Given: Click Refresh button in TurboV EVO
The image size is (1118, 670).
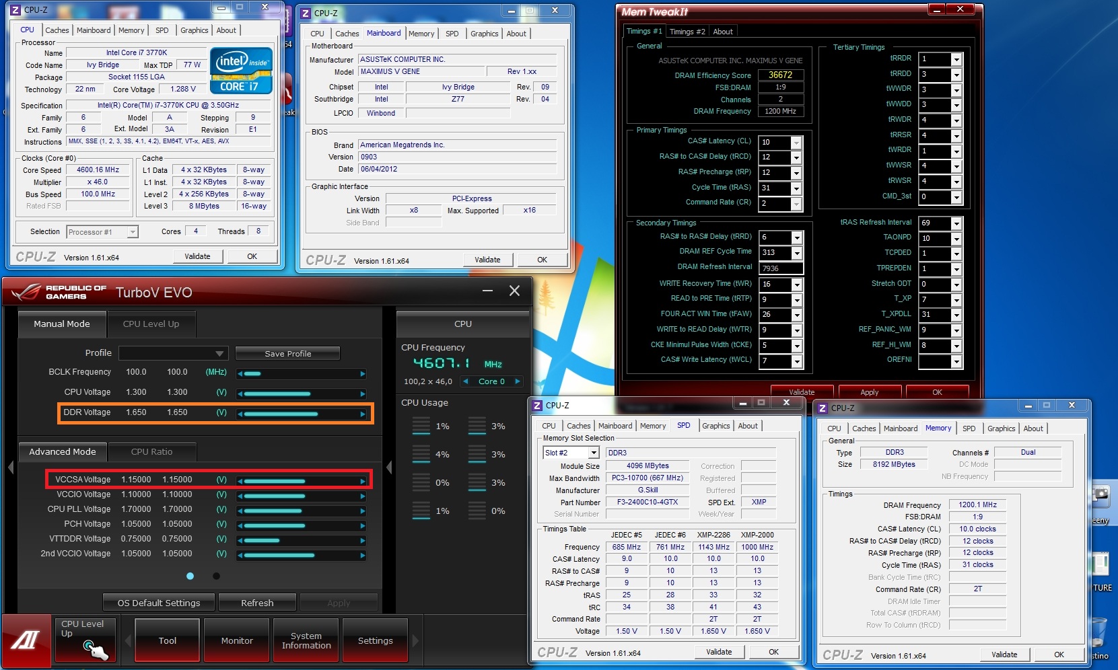Looking at the screenshot, I should pyautogui.click(x=257, y=603).
